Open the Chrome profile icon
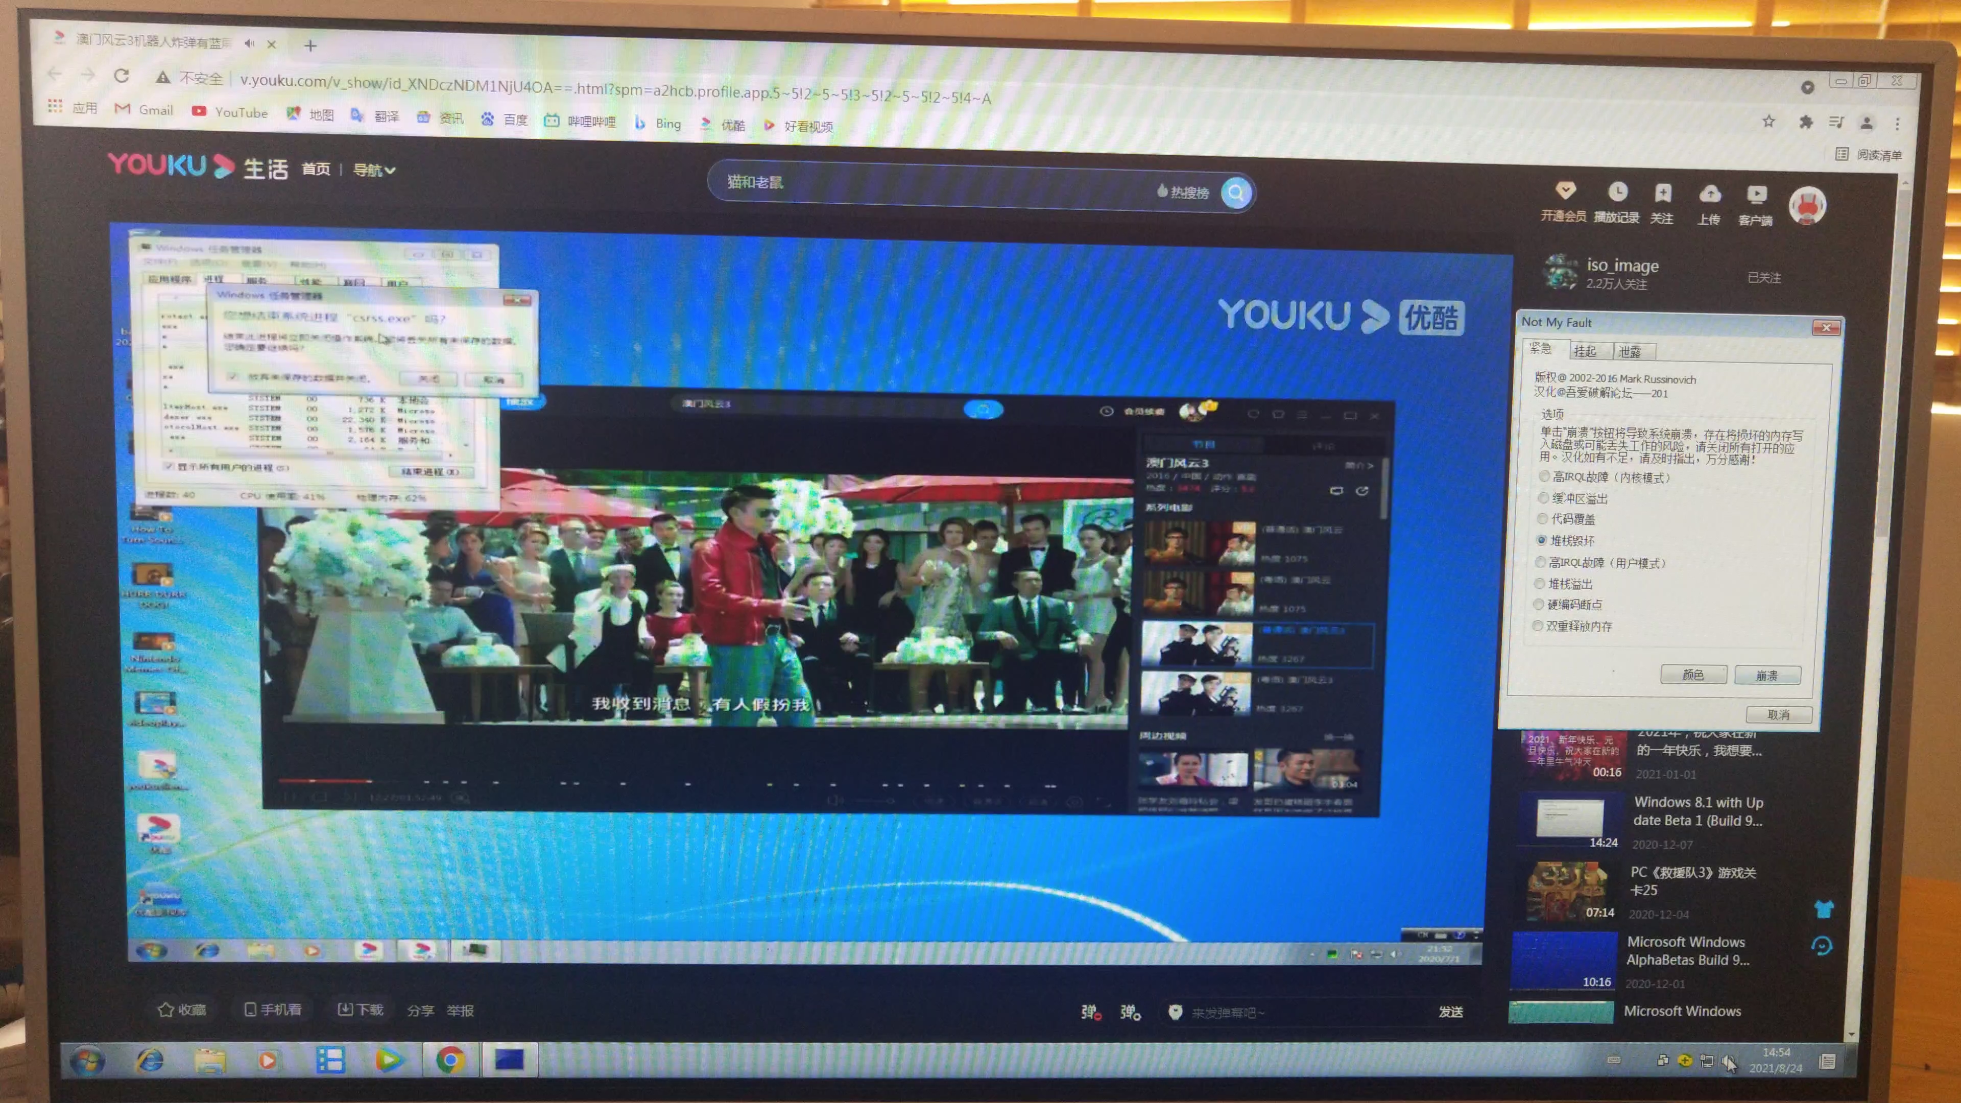The width and height of the screenshot is (1961, 1103). tap(1867, 123)
